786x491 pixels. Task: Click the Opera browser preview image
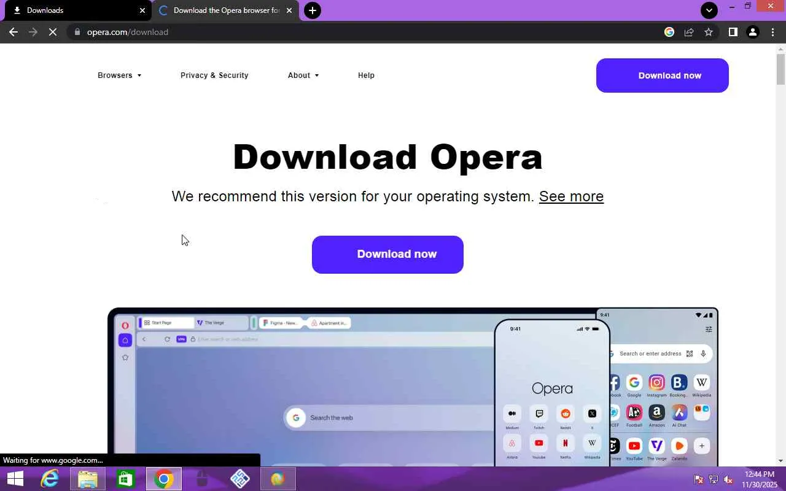click(x=413, y=387)
